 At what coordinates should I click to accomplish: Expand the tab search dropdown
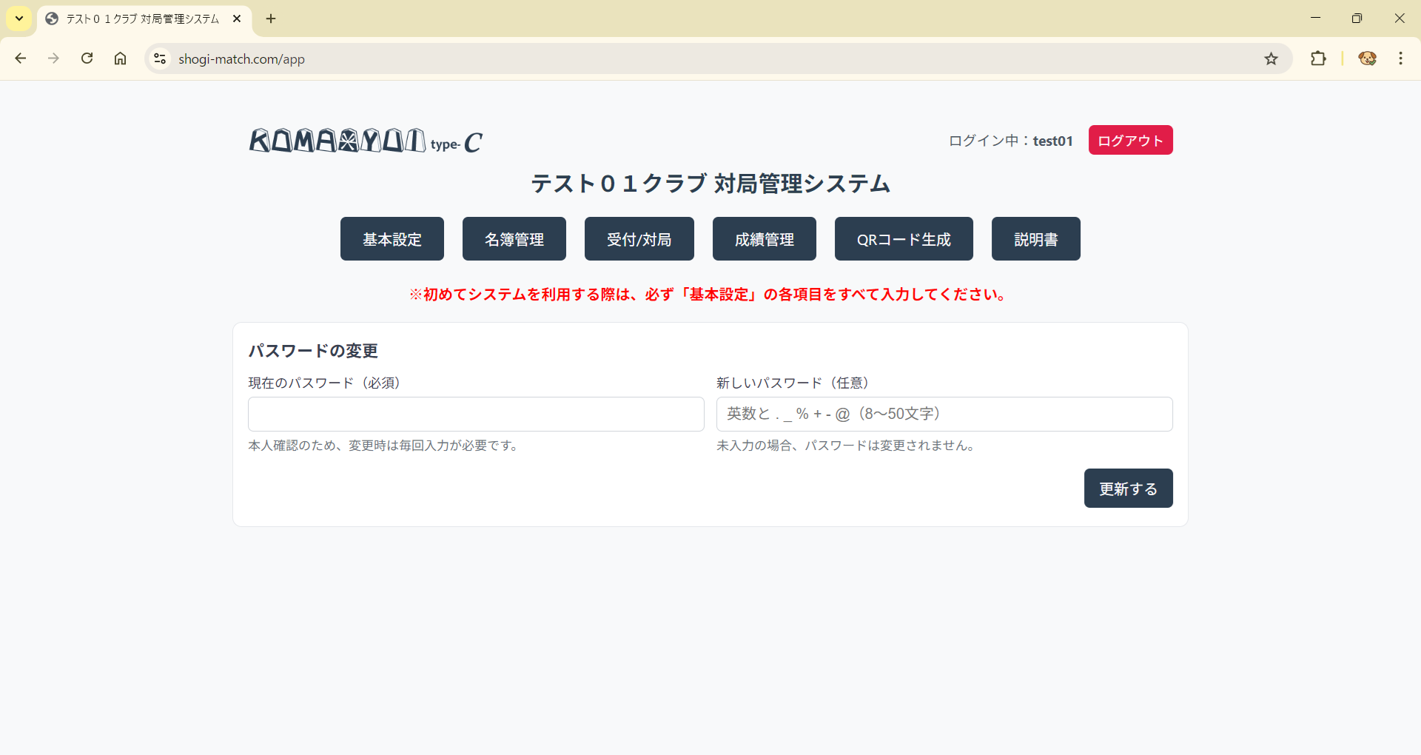(19, 19)
